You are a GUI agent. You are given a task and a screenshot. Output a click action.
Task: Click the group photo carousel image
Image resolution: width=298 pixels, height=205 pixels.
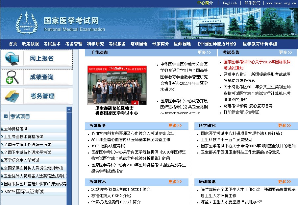point(117,85)
